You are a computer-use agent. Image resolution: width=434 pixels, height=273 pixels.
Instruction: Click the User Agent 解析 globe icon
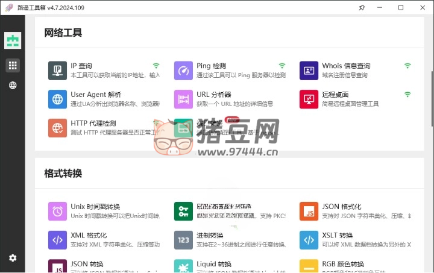point(58,99)
